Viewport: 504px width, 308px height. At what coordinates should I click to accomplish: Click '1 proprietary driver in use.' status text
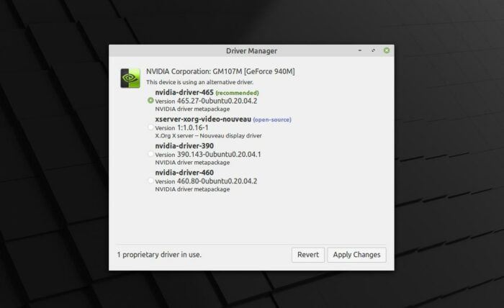click(x=159, y=255)
